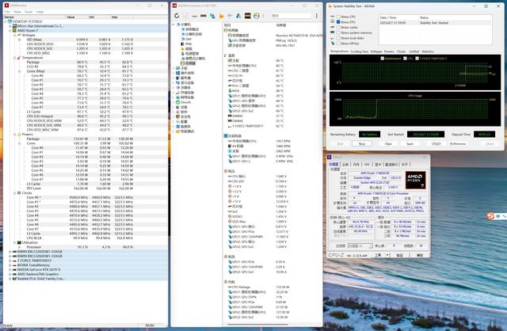Switch to Statistics tab in Stability Test
The image size is (507, 331).
click(428, 51)
